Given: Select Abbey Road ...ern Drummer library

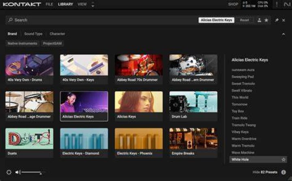Looking at the screenshot, I should 193,69.
